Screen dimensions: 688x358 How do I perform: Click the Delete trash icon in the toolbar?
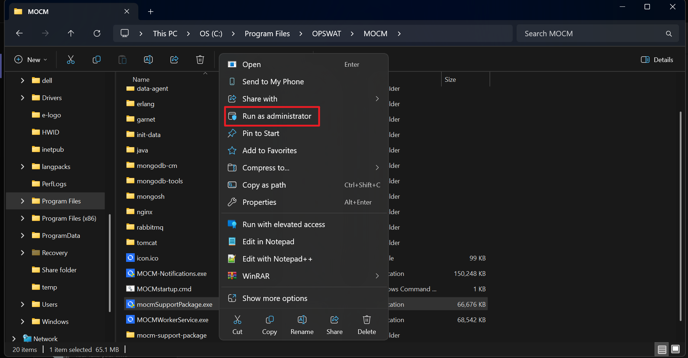pyautogui.click(x=200, y=60)
